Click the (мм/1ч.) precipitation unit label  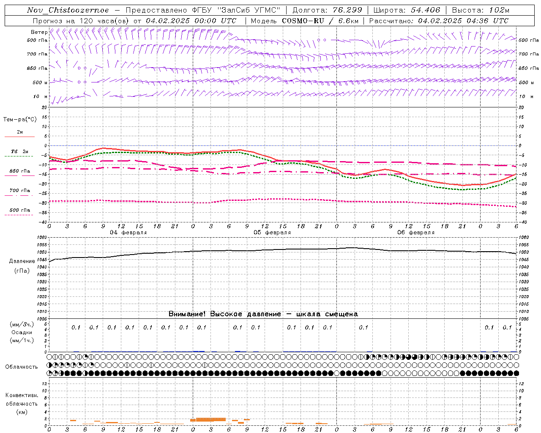(22, 340)
